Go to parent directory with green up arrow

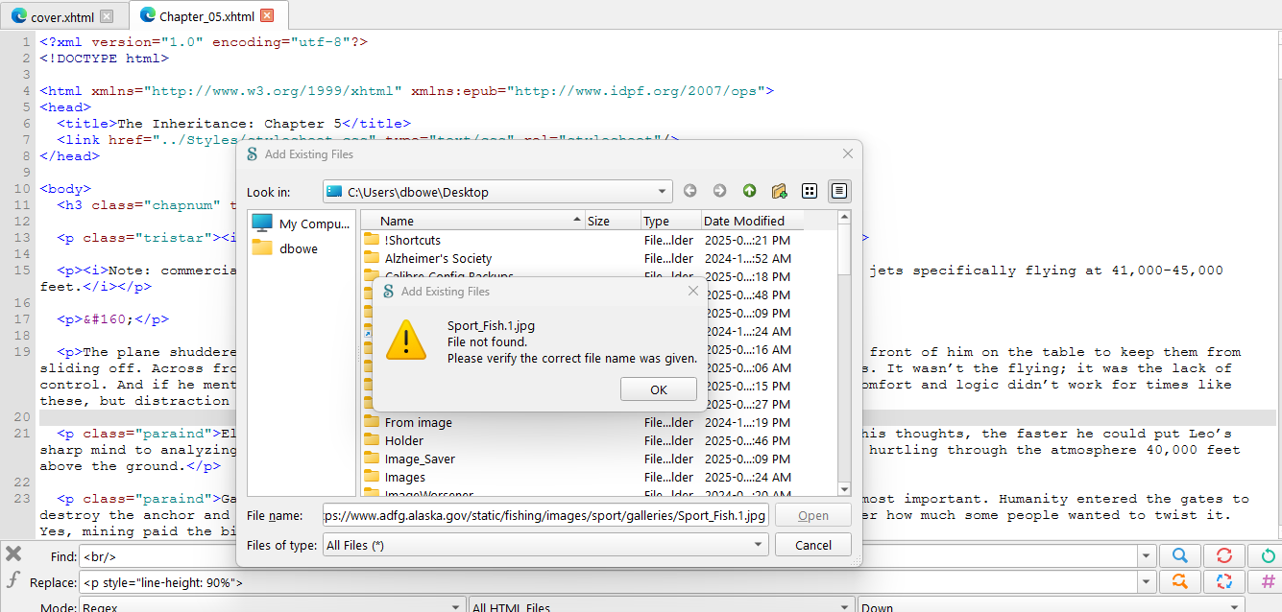pos(749,191)
